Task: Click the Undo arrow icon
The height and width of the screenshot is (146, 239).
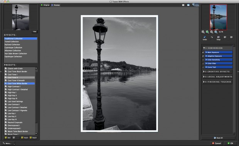Action: pos(205,37)
